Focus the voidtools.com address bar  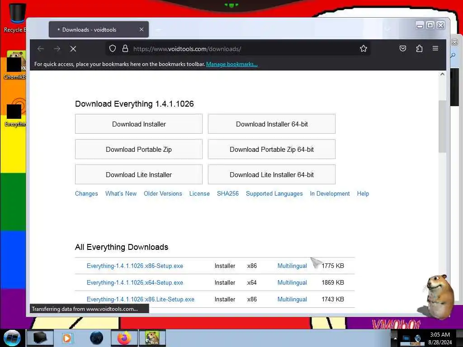click(x=238, y=49)
